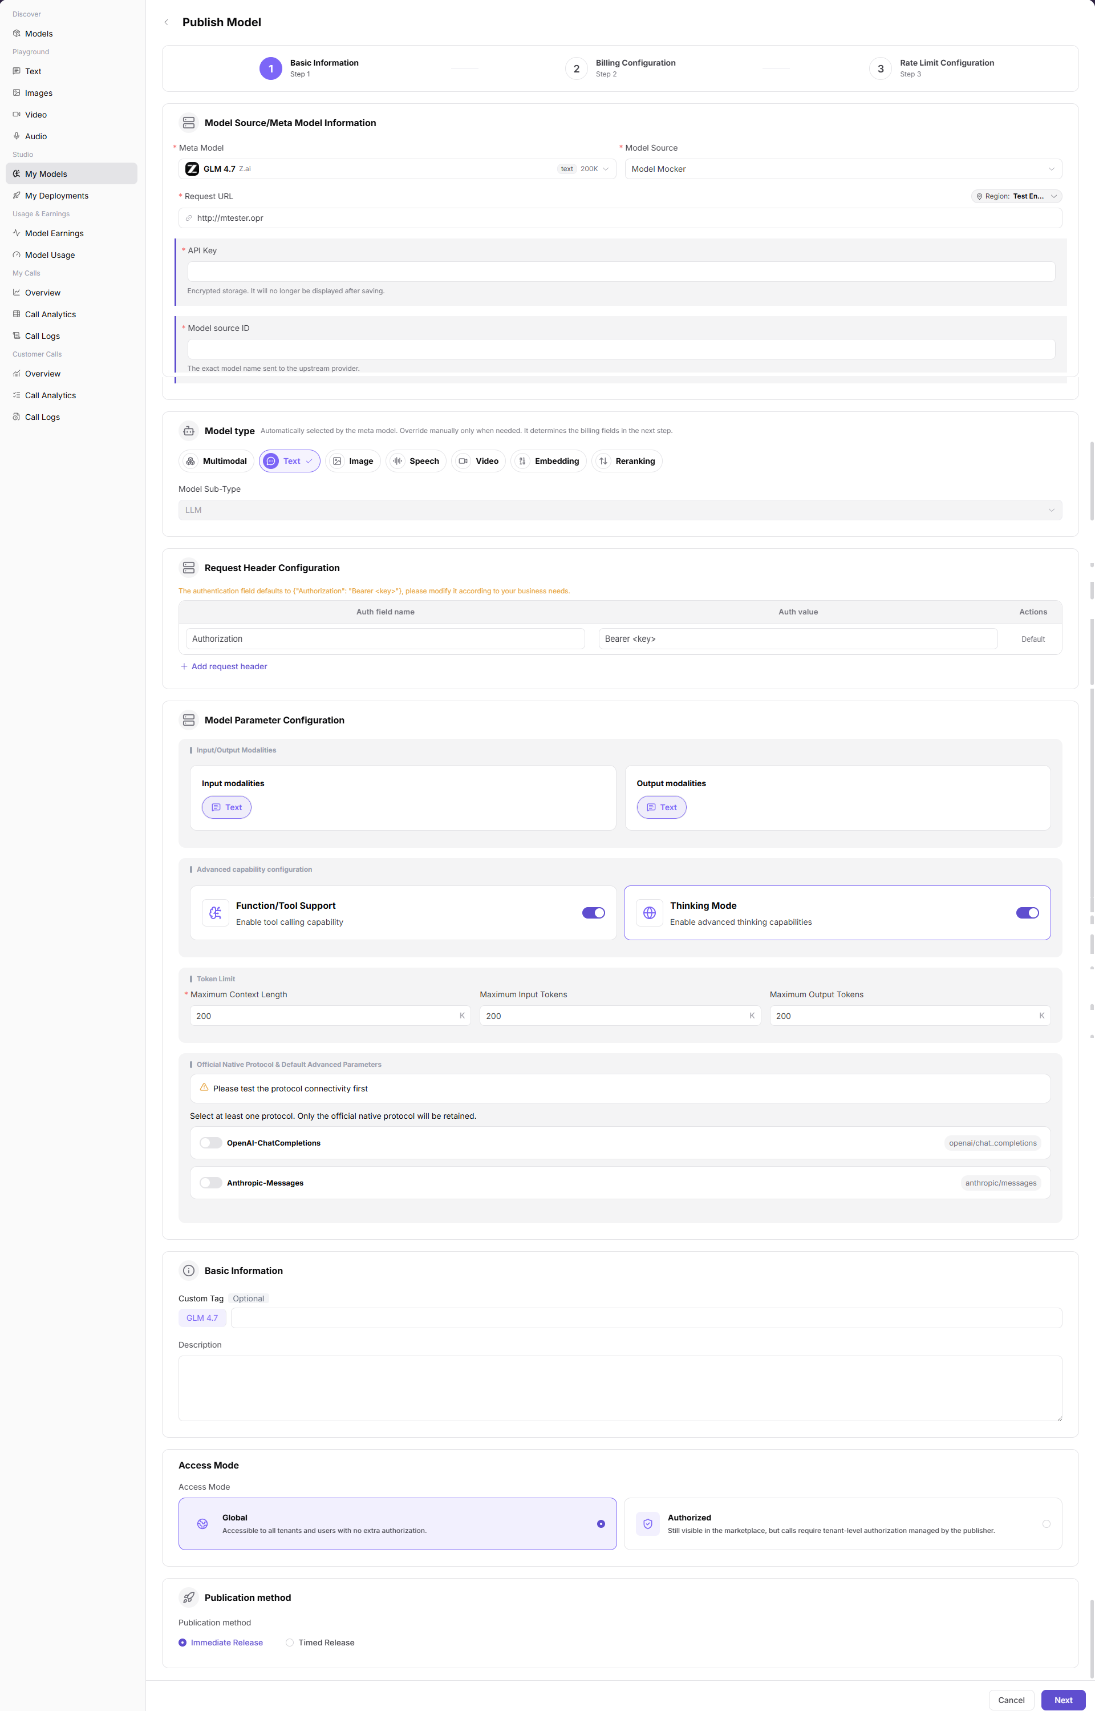Image resolution: width=1095 pixels, height=1711 pixels.
Task: Click Customer Calls Call Analytics icon
Action: pyautogui.click(x=17, y=395)
